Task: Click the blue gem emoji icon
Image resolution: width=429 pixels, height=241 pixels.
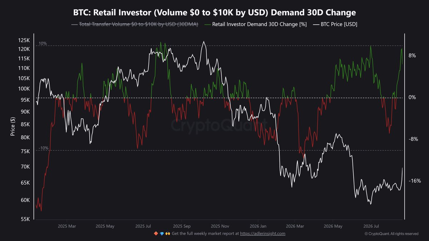Action: pyautogui.click(x=162, y=234)
